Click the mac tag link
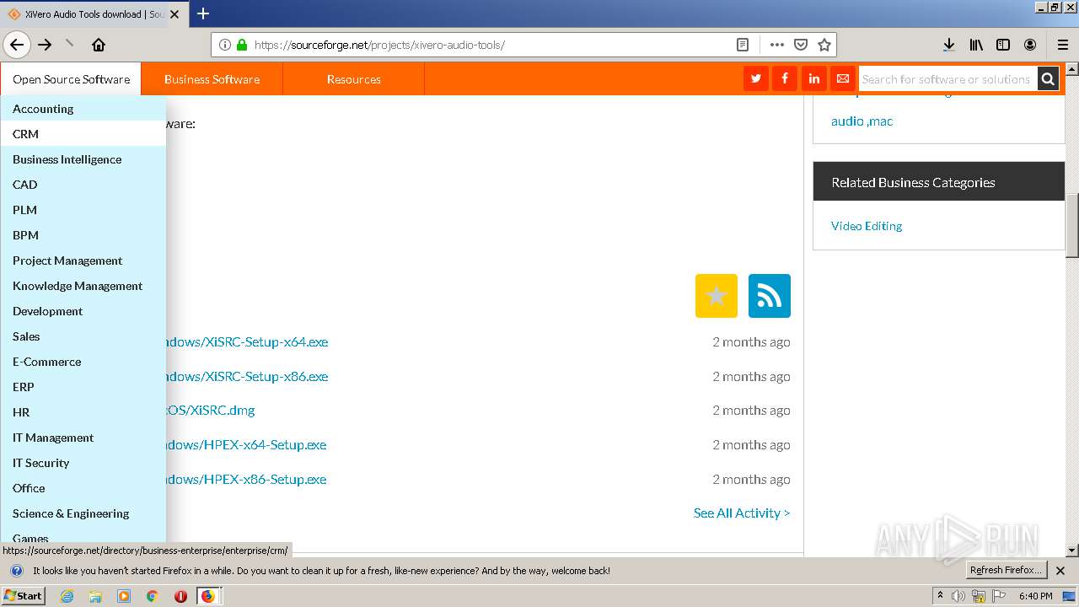 pyautogui.click(x=881, y=121)
